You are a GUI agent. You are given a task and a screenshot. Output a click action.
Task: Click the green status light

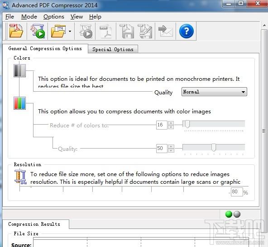pos(229,214)
